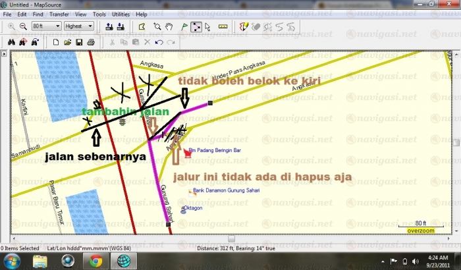461x270 pixels.
Task: Open the Utilities menu
Action: pyautogui.click(x=121, y=14)
